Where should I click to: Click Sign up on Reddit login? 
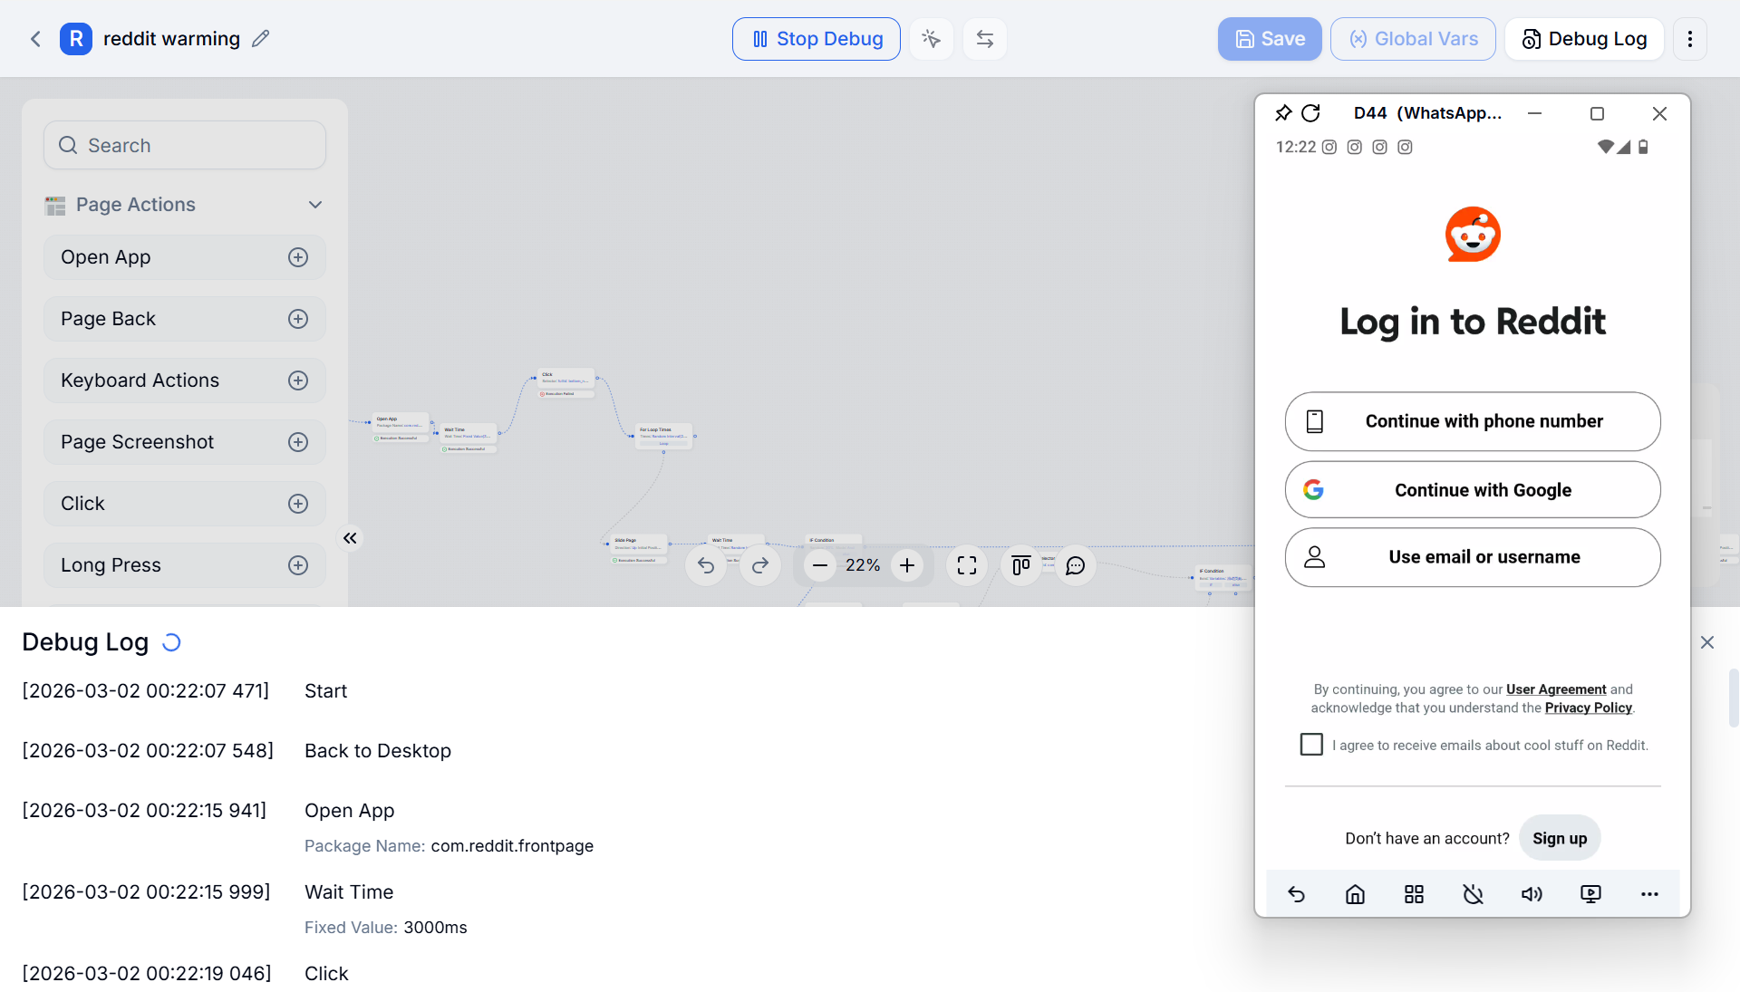tap(1560, 838)
